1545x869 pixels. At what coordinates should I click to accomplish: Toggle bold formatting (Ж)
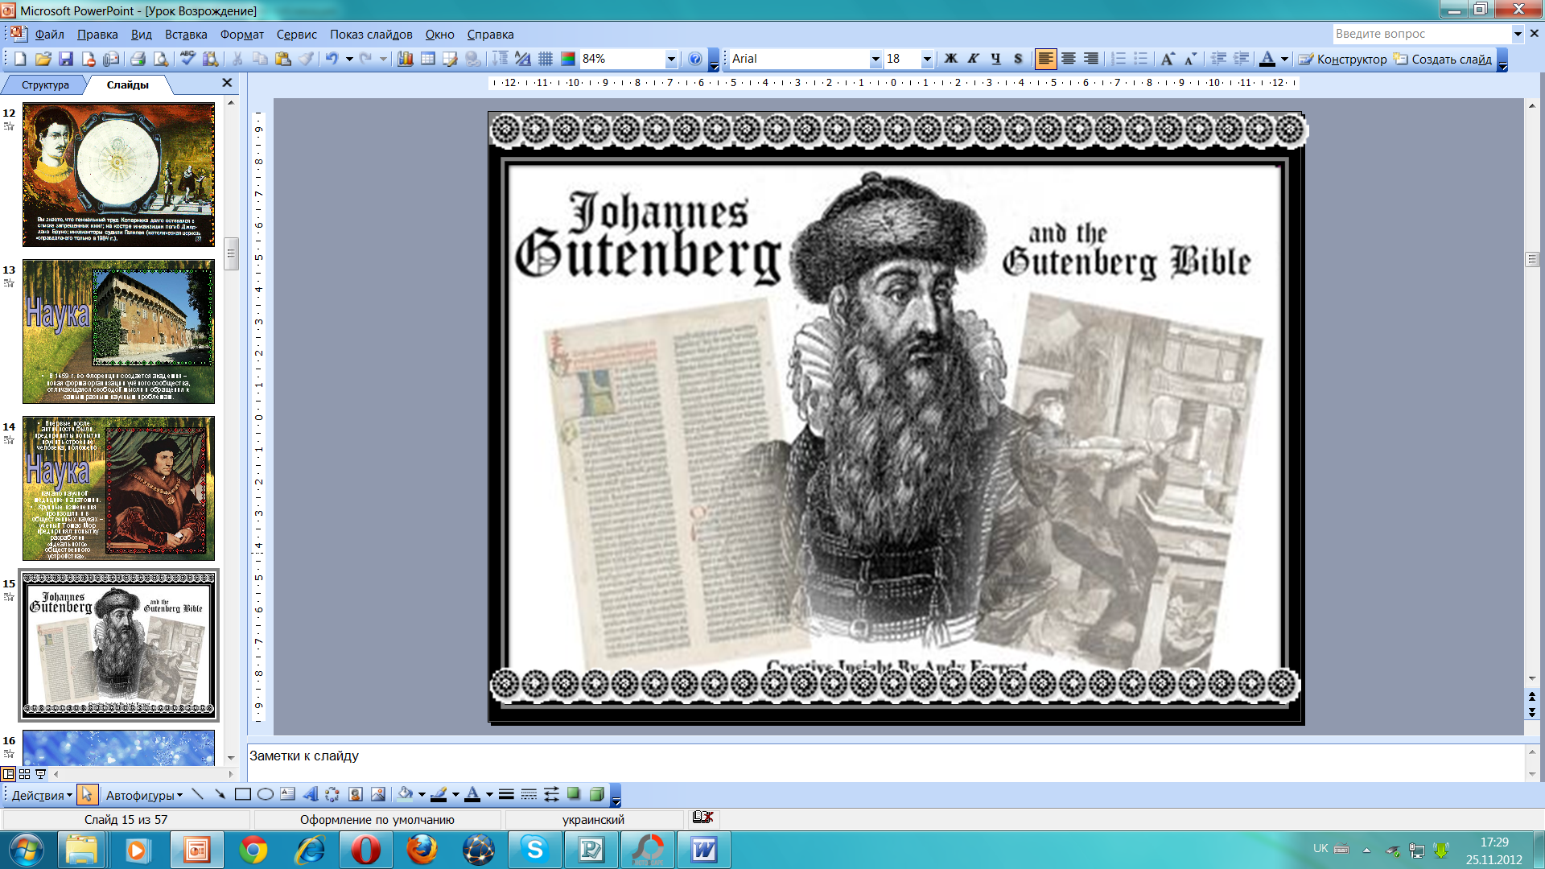[x=950, y=59]
